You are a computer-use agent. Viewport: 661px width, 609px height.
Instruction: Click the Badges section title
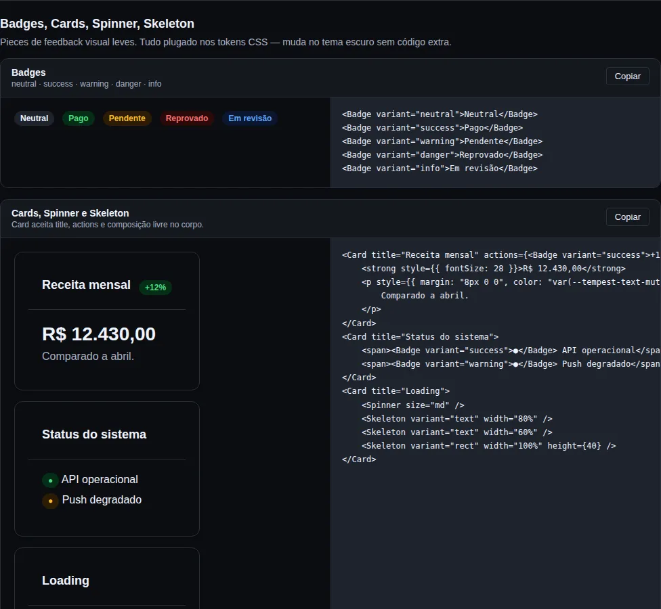[x=28, y=72]
